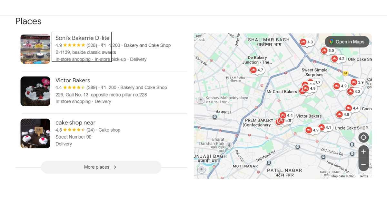Select the 3.9 rated bakery map marker

(357, 82)
